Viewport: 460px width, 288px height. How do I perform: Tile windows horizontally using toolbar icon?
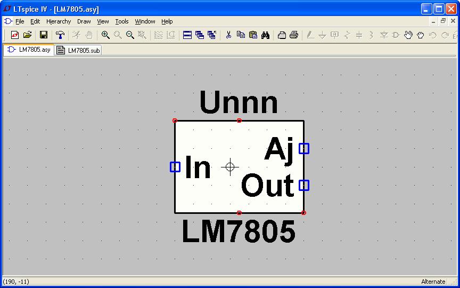(x=187, y=35)
